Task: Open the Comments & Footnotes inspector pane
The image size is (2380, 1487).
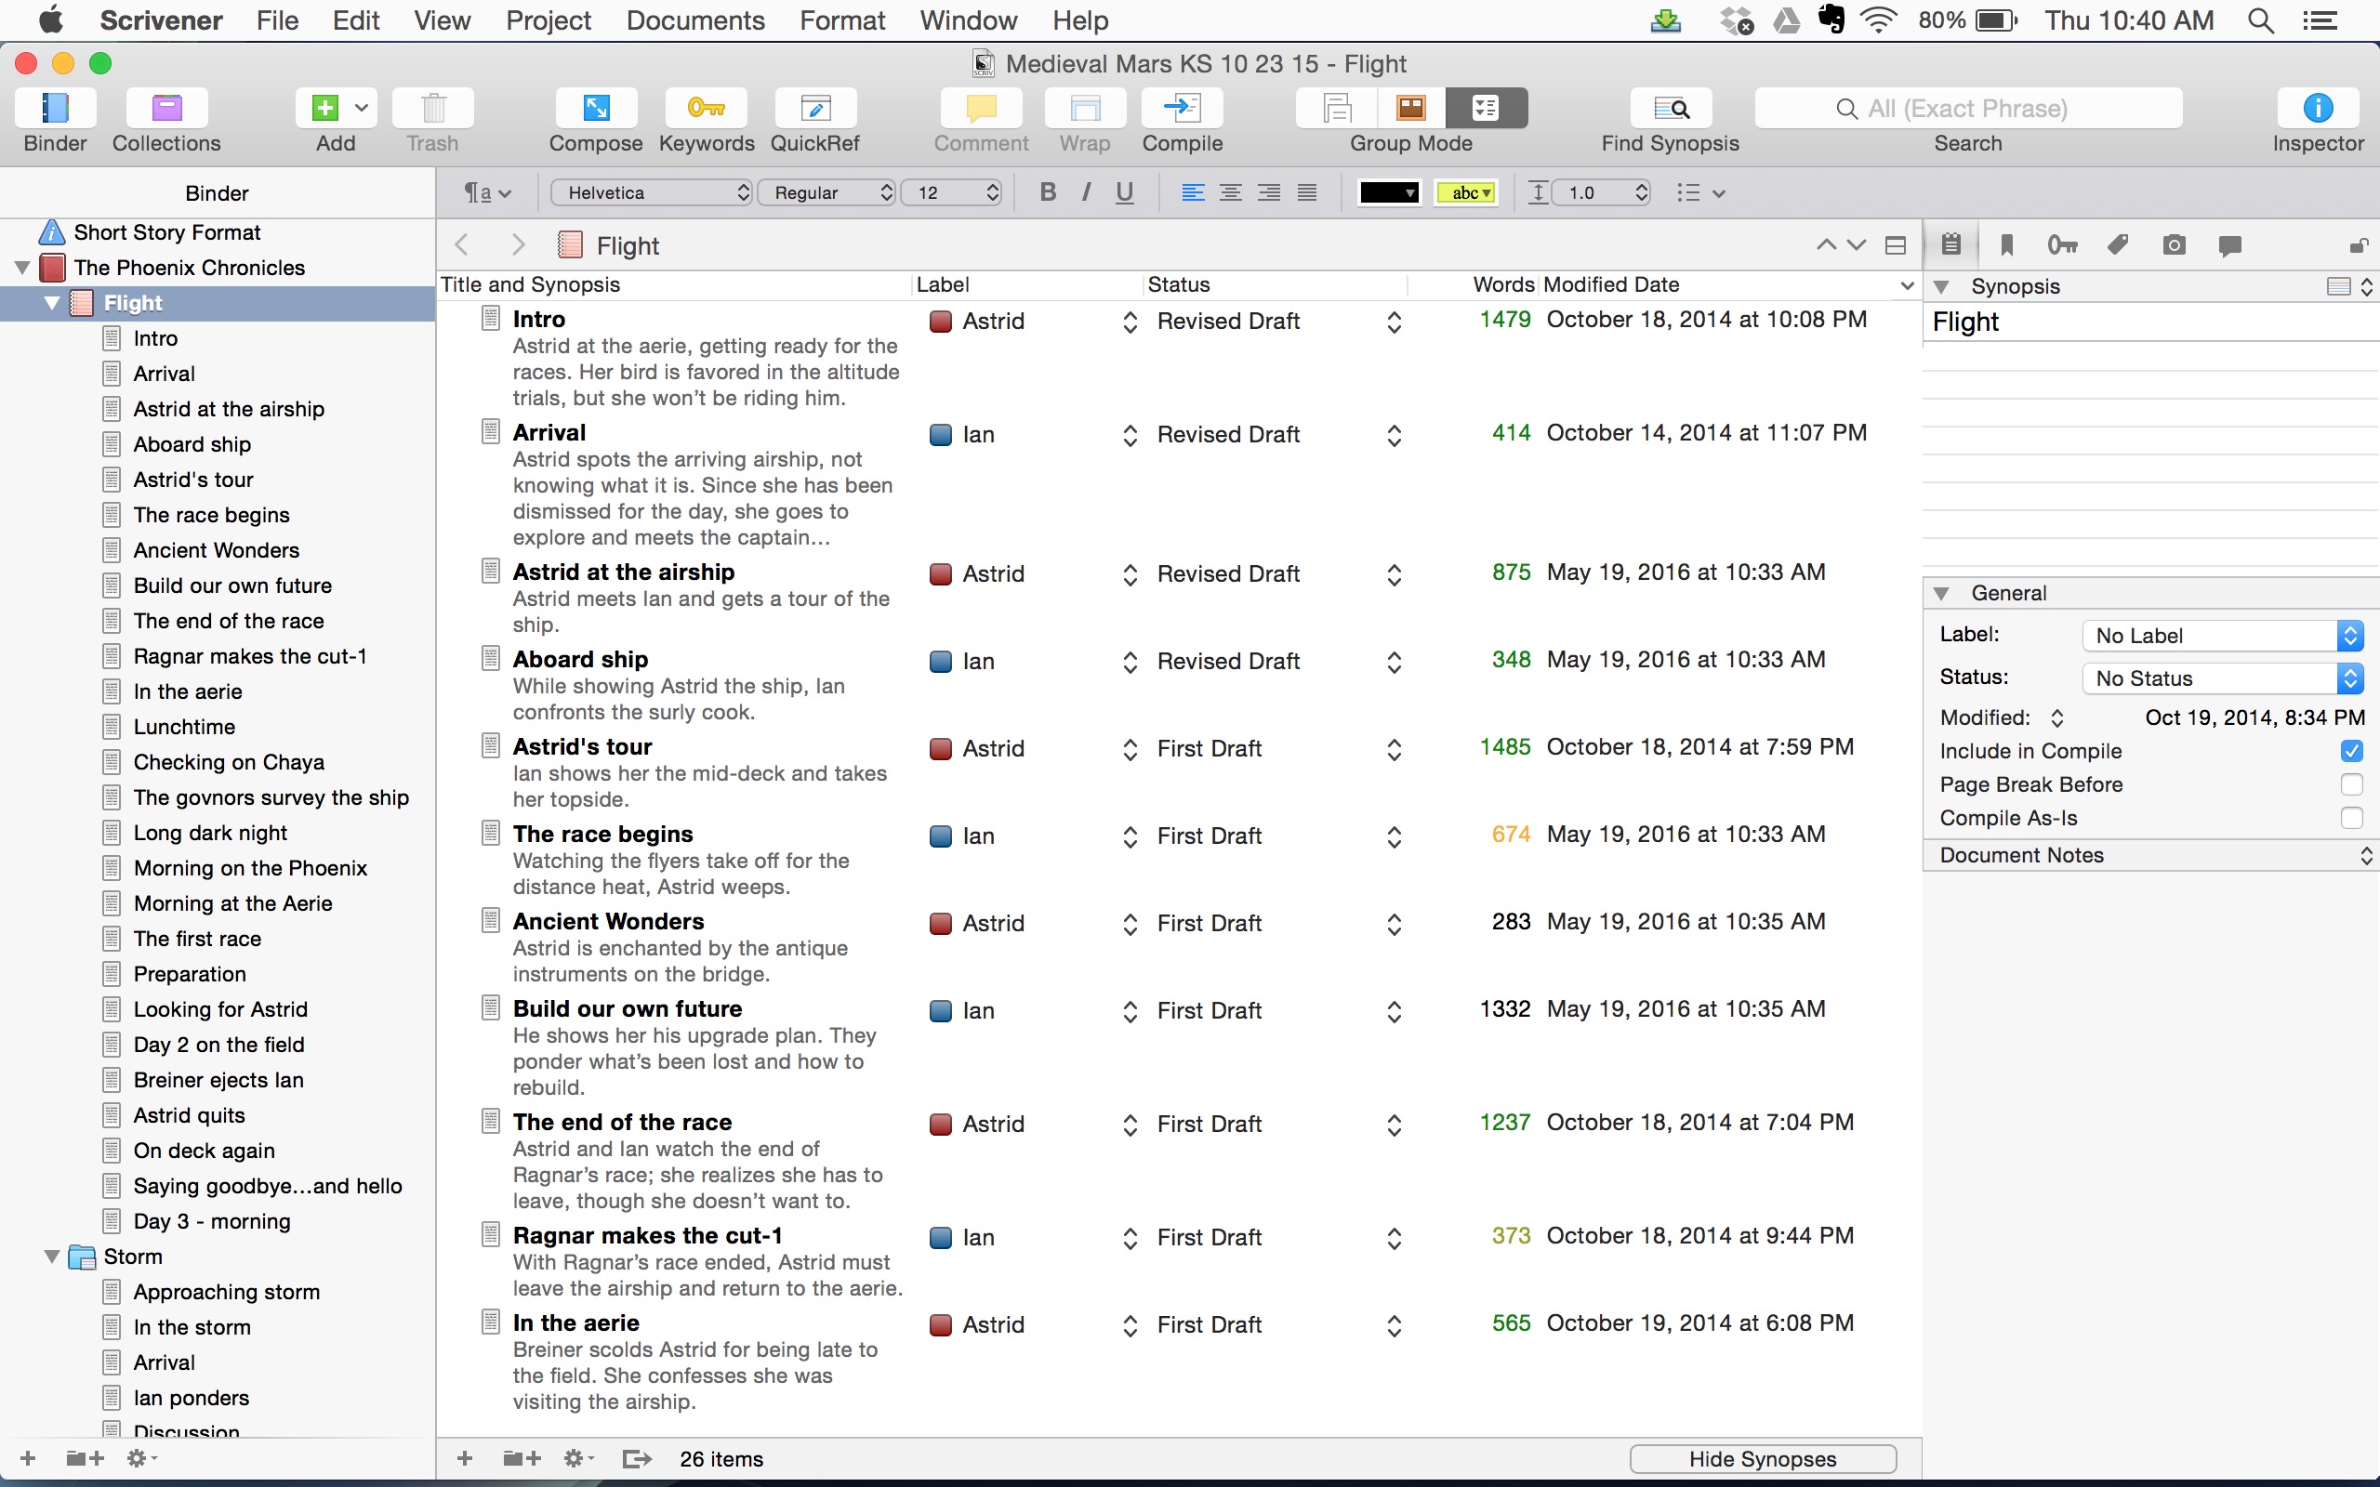Action: (x=2229, y=246)
